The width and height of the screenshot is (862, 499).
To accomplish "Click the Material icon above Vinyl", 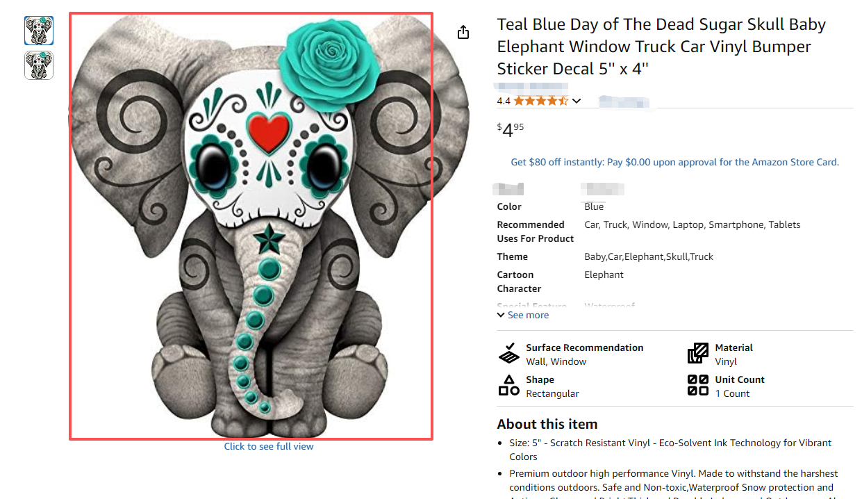I will [x=698, y=354].
